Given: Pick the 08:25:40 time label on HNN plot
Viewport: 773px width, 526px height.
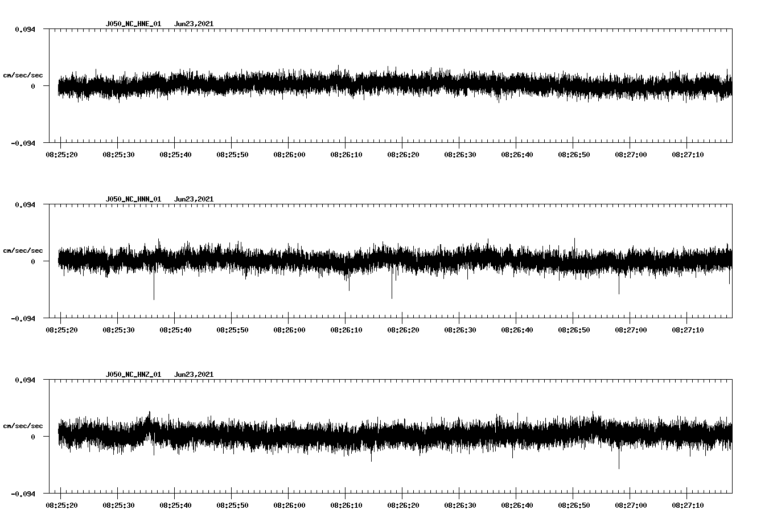Looking at the screenshot, I should (x=175, y=330).
